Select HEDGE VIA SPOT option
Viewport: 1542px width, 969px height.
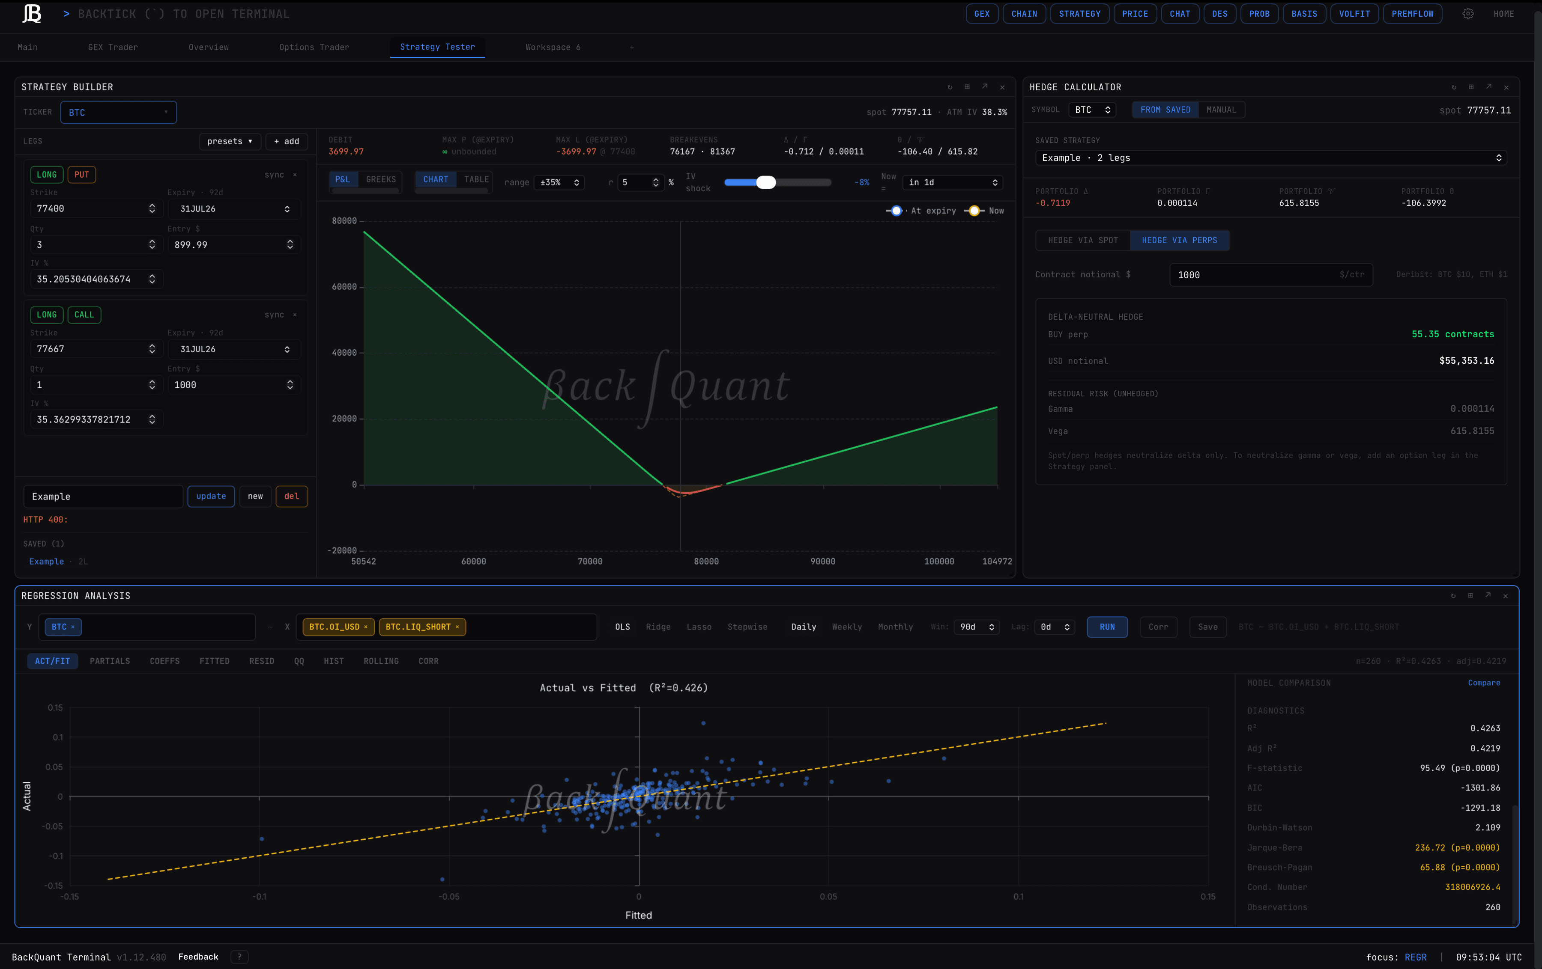click(1083, 240)
